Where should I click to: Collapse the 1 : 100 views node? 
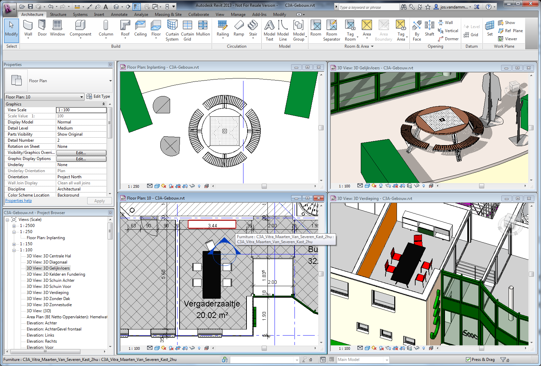pos(14,250)
